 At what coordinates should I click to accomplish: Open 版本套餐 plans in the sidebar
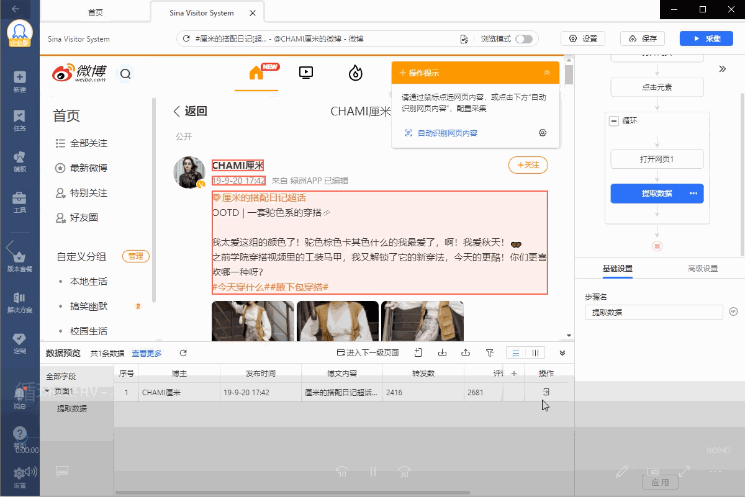[20, 261]
